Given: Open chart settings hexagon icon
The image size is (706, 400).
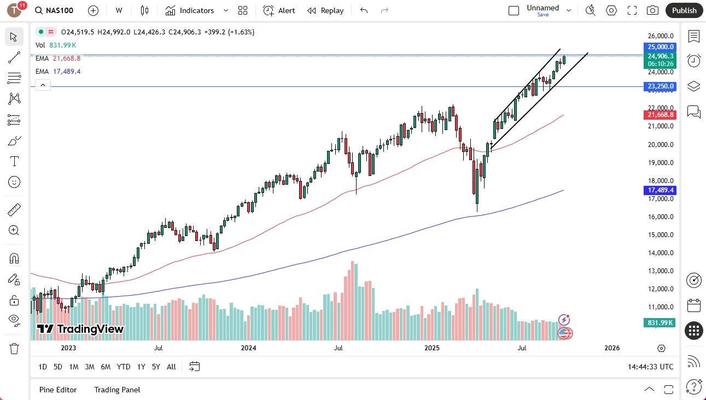Looking at the screenshot, I should click(x=611, y=10).
